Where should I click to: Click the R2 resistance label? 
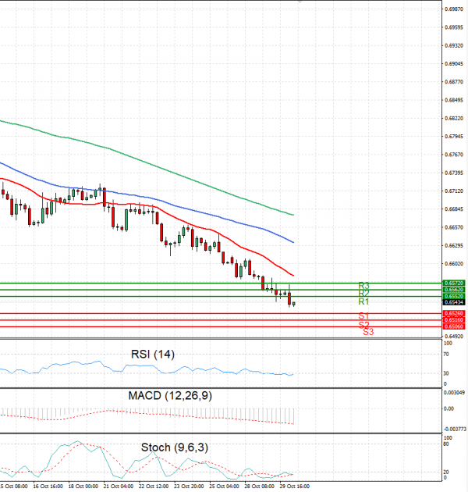coord(363,294)
